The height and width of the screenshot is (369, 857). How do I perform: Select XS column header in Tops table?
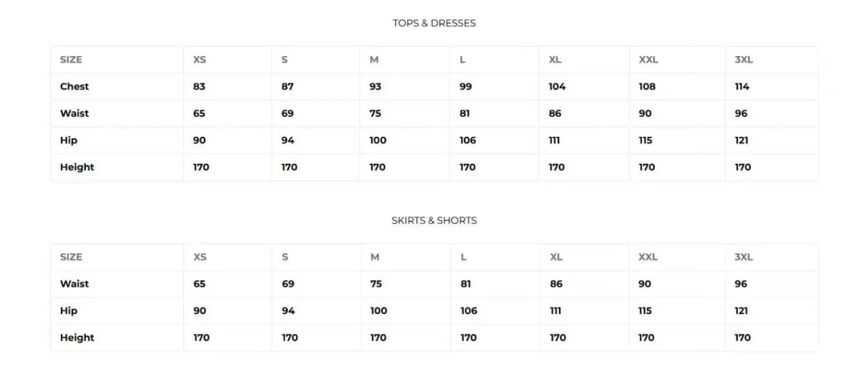pos(200,60)
